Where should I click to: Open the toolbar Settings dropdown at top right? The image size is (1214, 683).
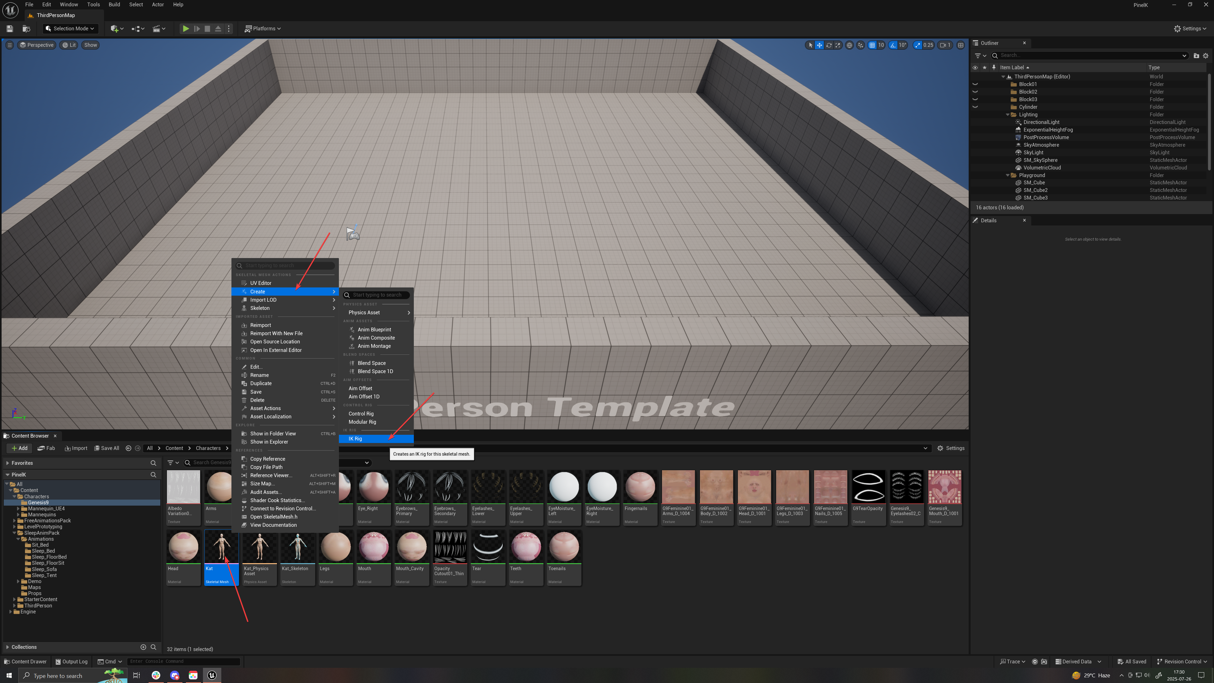point(1190,29)
